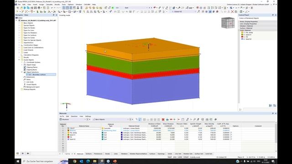Expand the Construction Stages folder
292x164 pixels.
point(19,45)
